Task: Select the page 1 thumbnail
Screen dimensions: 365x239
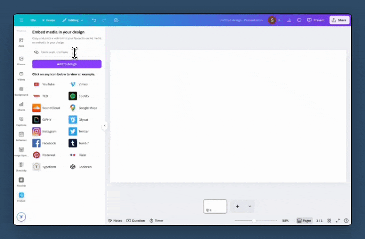Action: point(215,206)
